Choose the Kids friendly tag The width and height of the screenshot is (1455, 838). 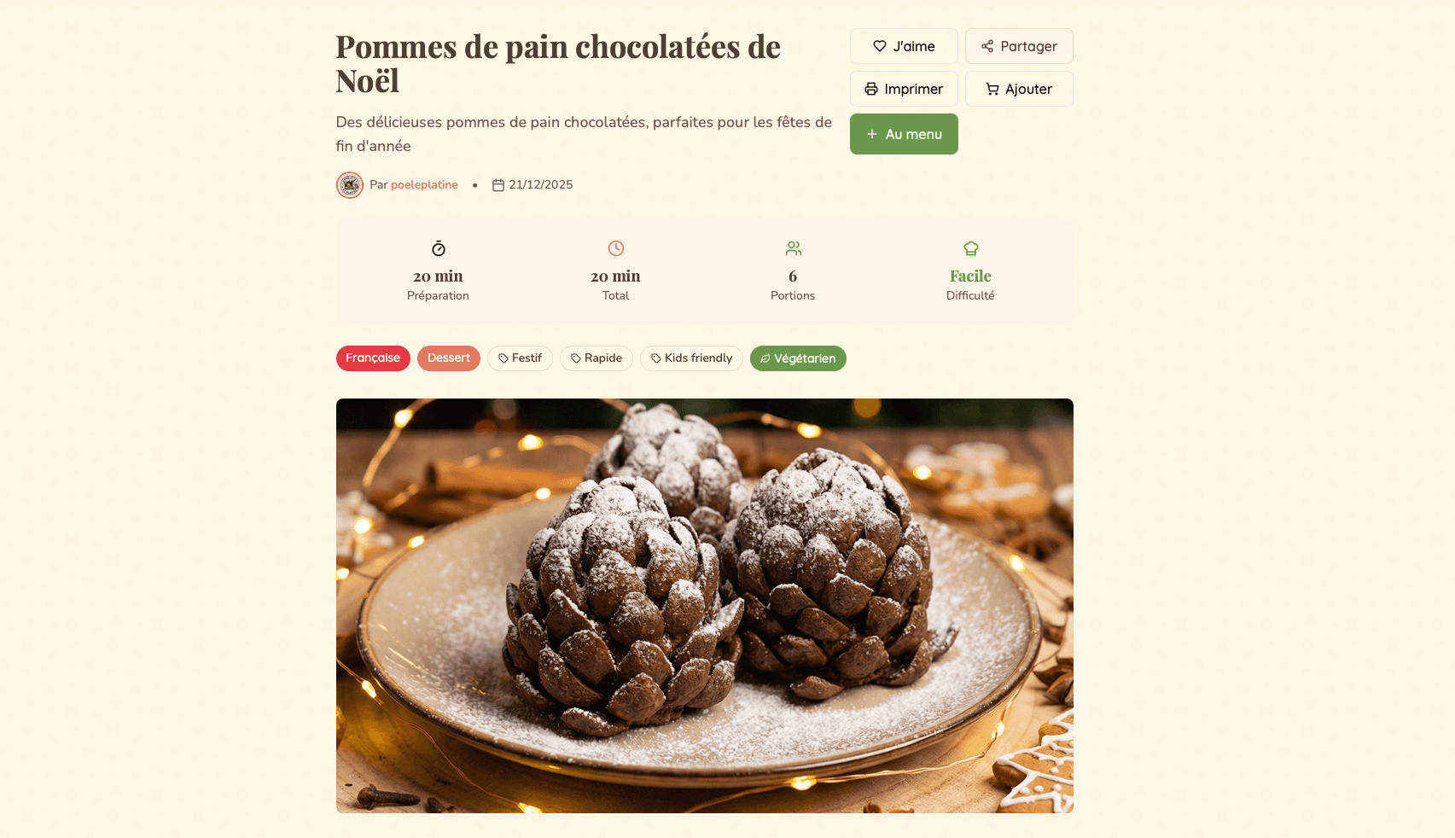click(691, 358)
